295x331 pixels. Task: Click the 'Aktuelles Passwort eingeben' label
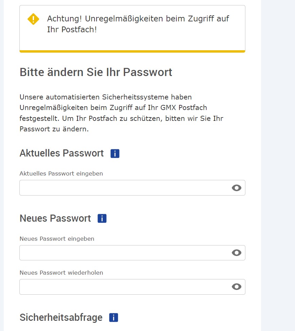tap(61, 173)
